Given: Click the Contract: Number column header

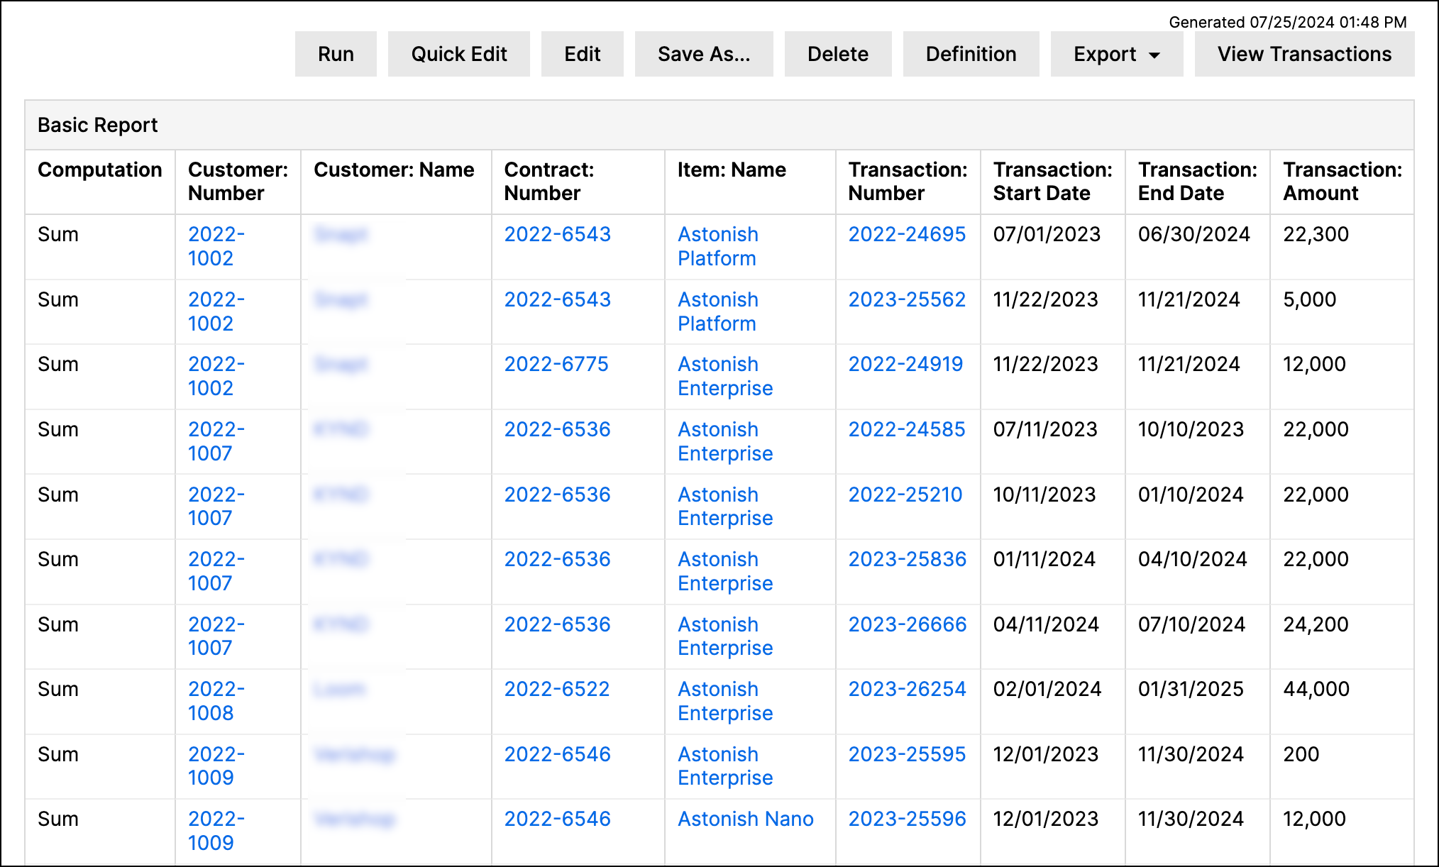Looking at the screenshot, I should tap(549, 182).
